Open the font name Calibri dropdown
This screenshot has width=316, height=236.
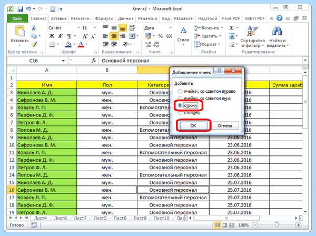(78, 28)
